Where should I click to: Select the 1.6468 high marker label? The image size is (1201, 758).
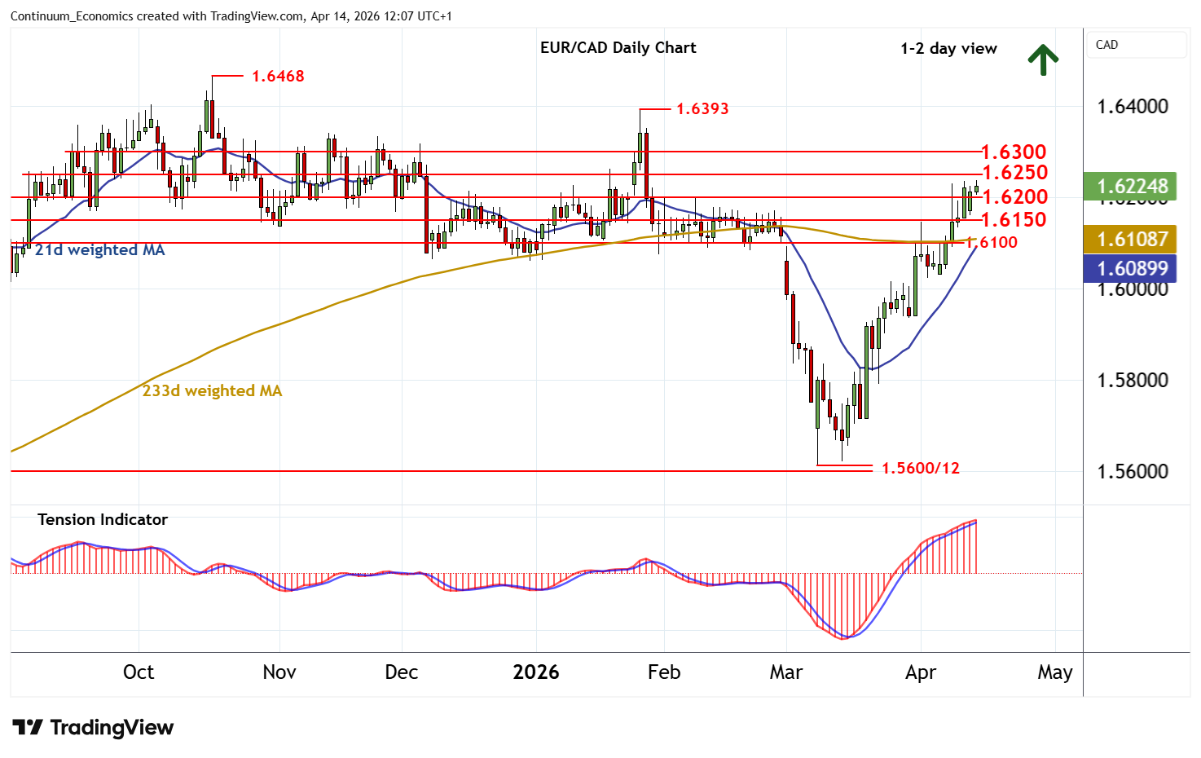point(278,76)
